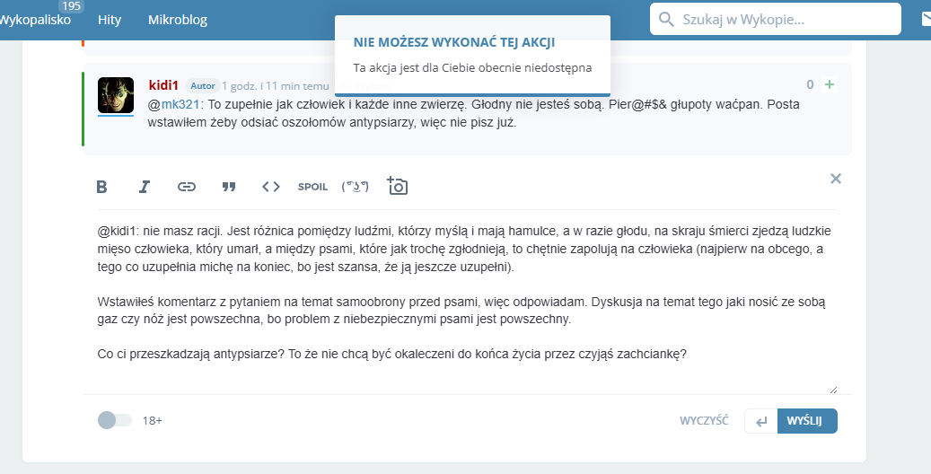The height and width of the screenshot is (474, 931).
Task: Send the comment with WYŚLIJ button
Action: tap(805, 421)
